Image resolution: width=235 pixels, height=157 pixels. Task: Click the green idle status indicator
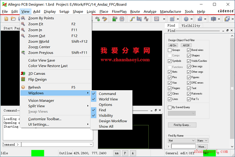pos(38,153)
